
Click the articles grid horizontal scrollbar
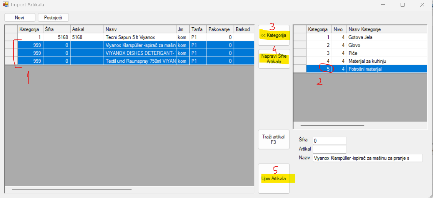(72, 190)
